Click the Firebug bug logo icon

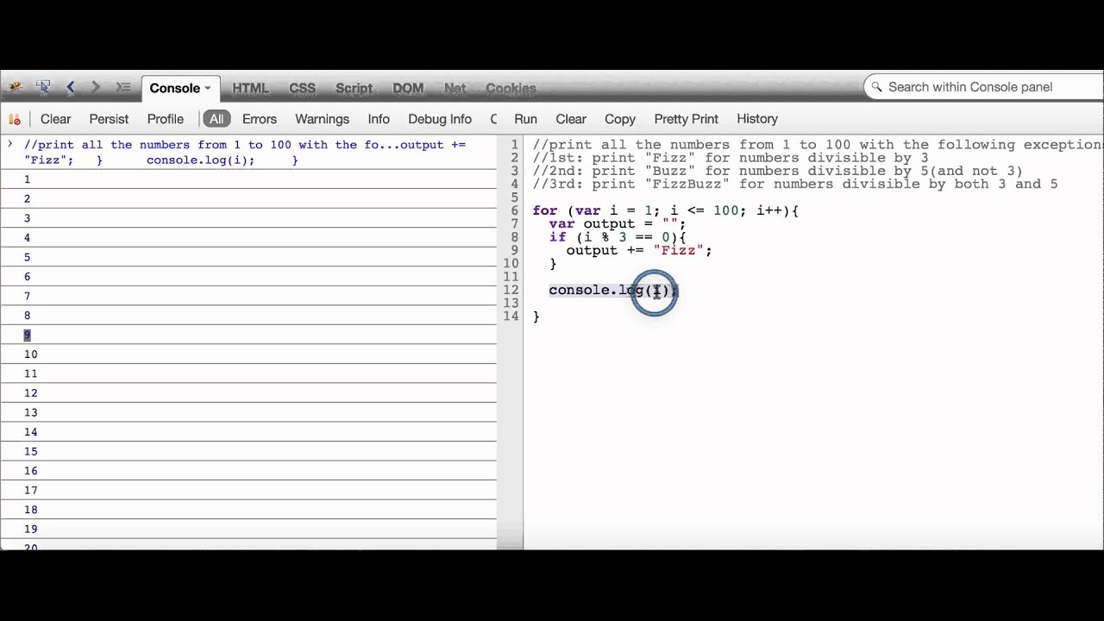tap(16, 87)
